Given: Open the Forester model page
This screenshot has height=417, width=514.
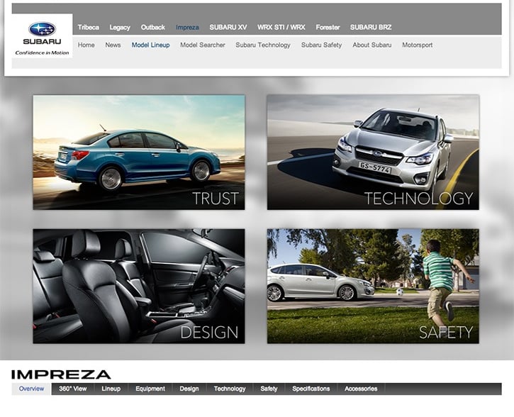Looking at the screenshot, I should (x=328, y=27).
